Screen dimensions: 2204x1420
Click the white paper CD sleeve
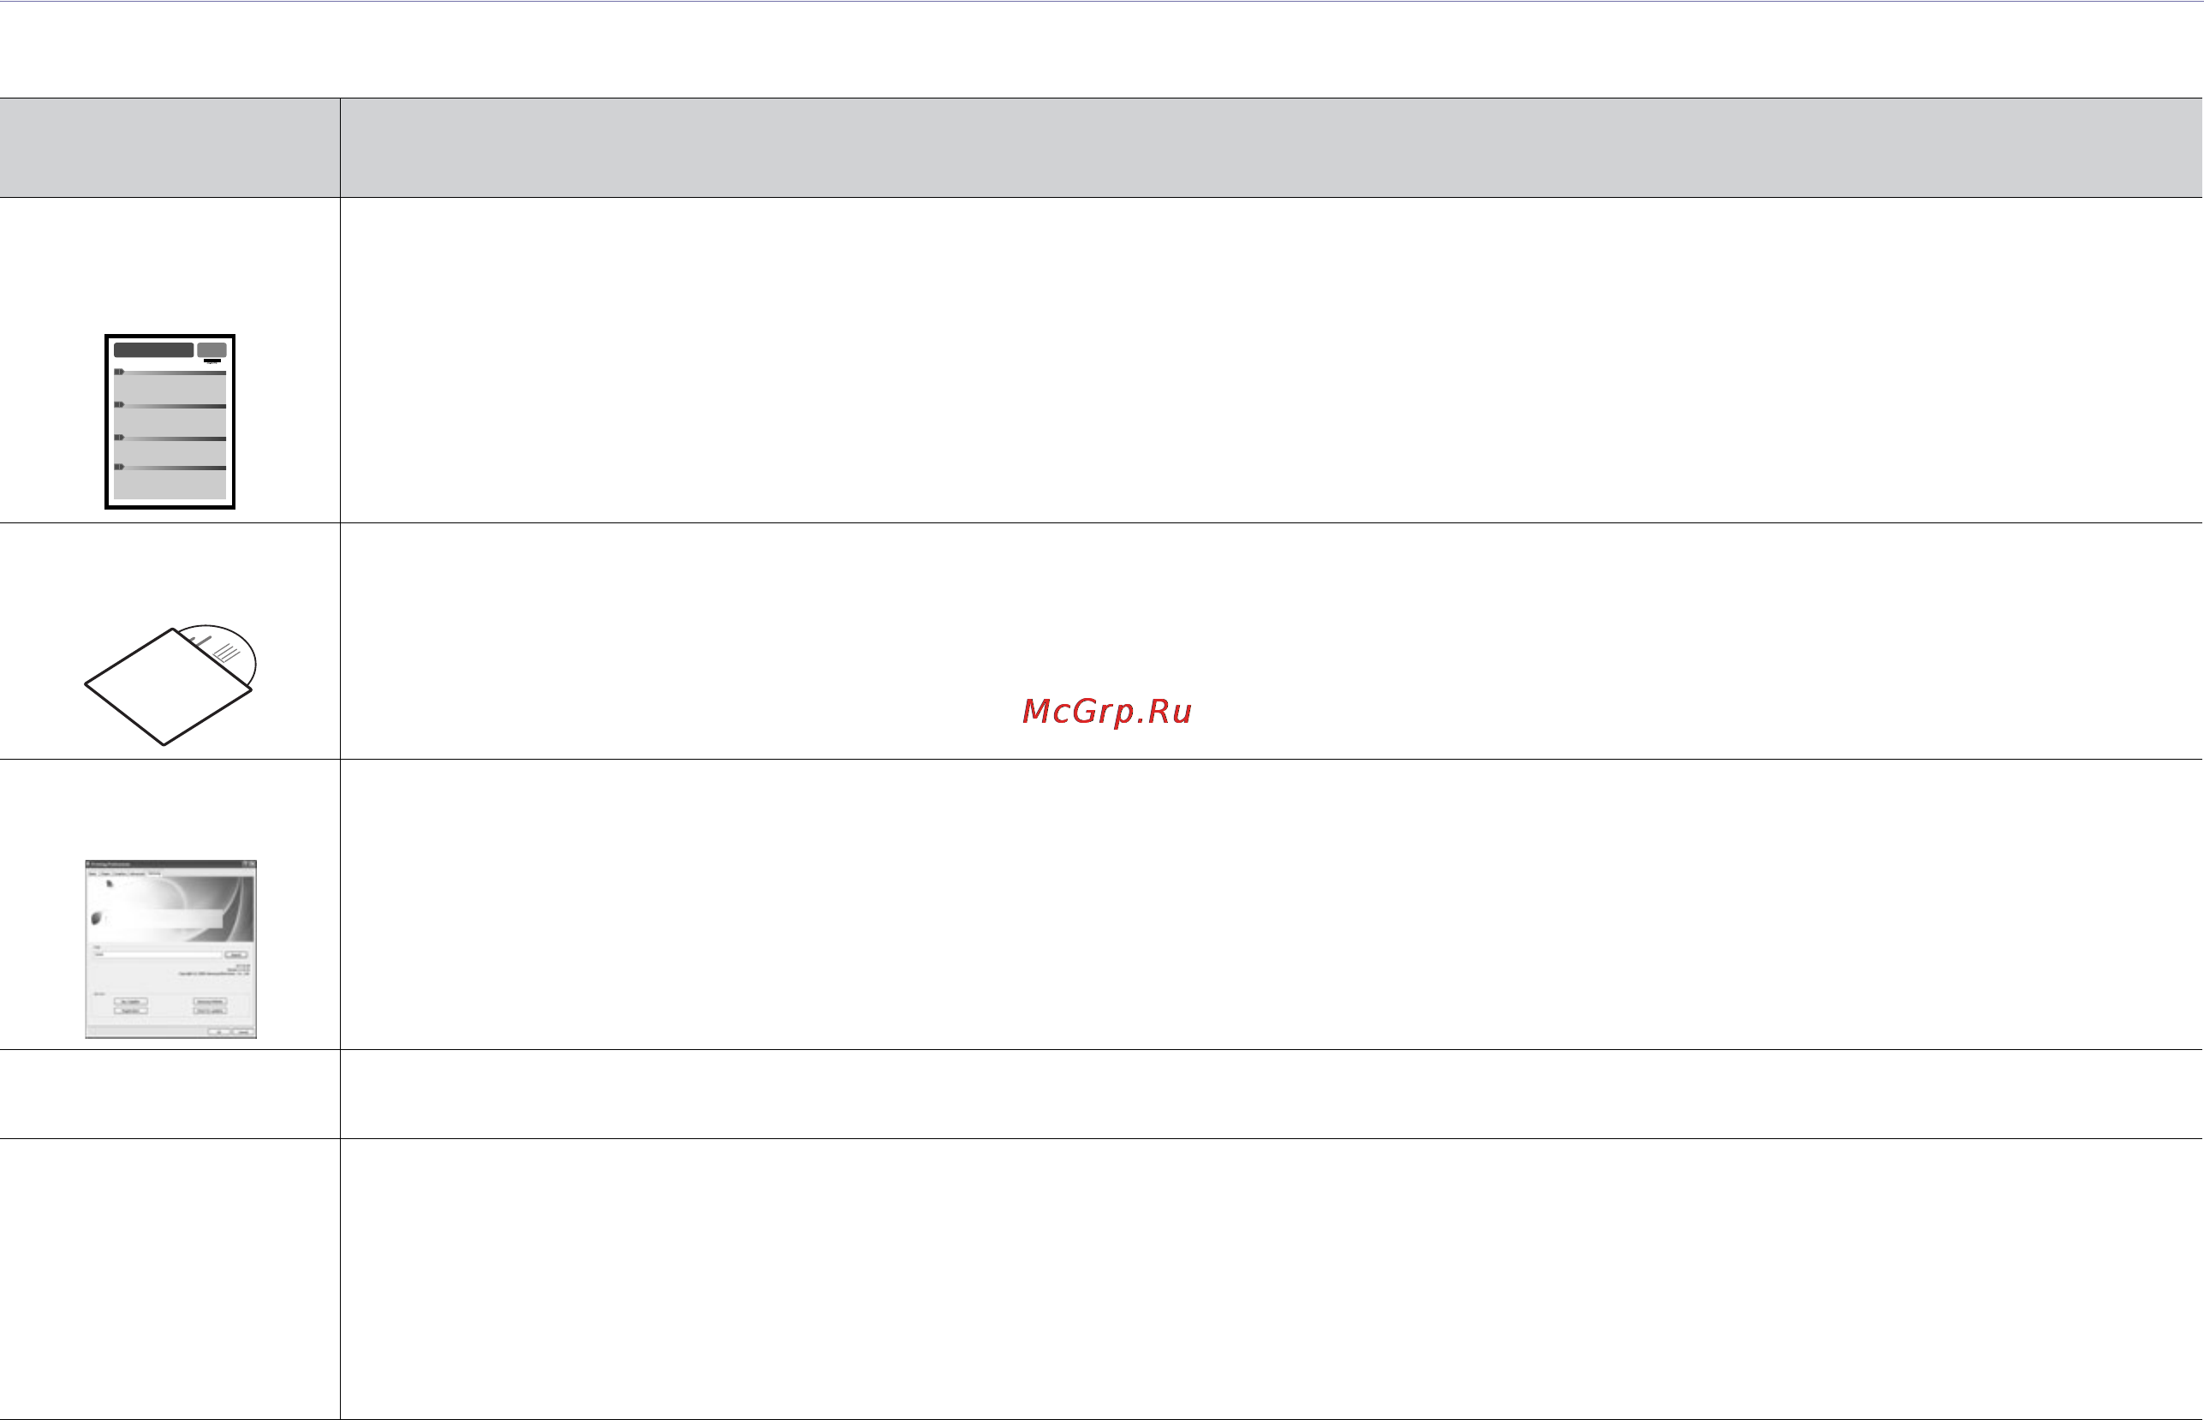click(x=168, y=687)
